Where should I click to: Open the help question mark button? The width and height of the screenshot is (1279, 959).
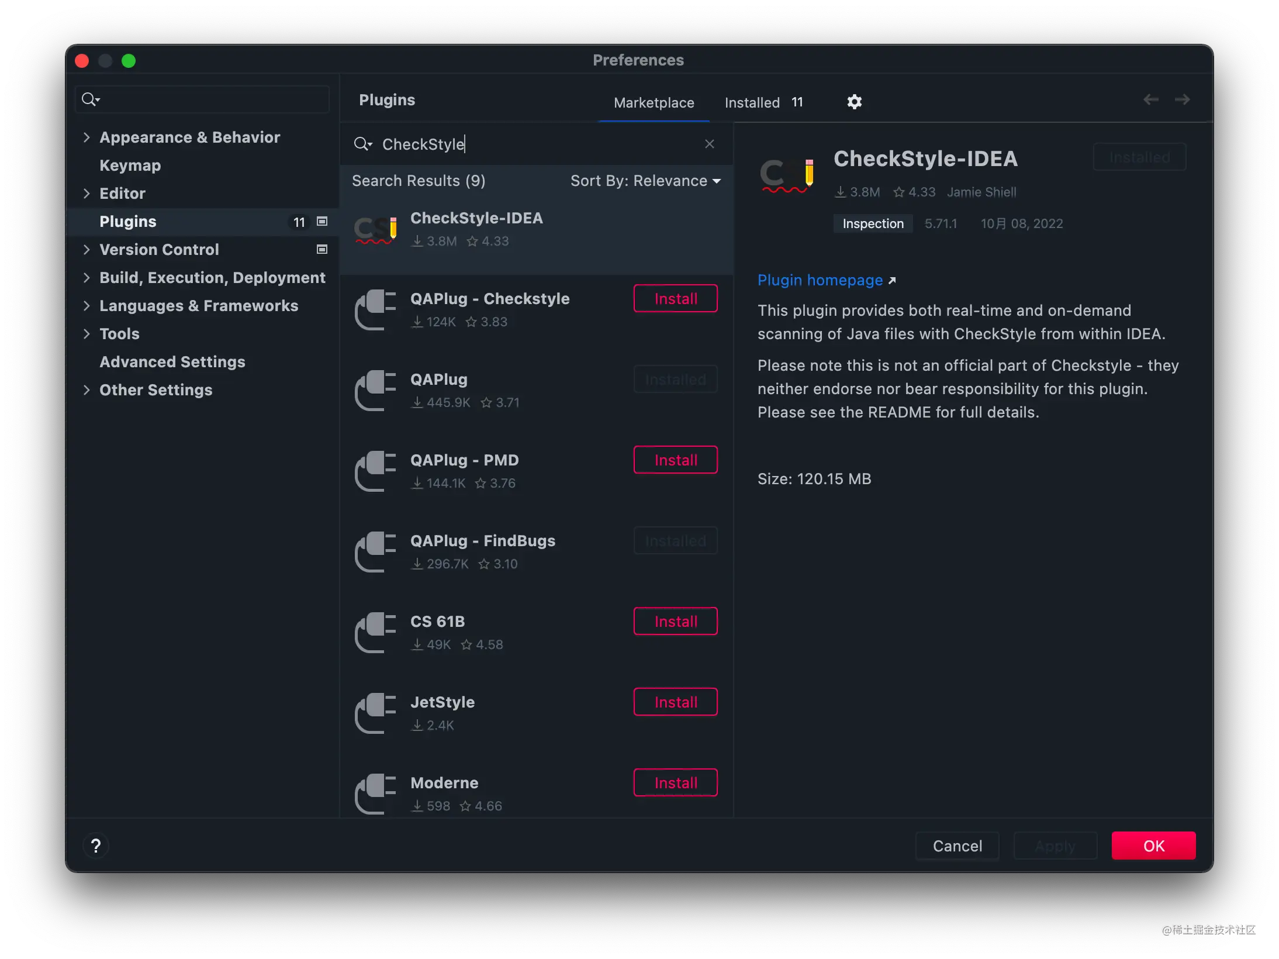(x=96, y=846)
